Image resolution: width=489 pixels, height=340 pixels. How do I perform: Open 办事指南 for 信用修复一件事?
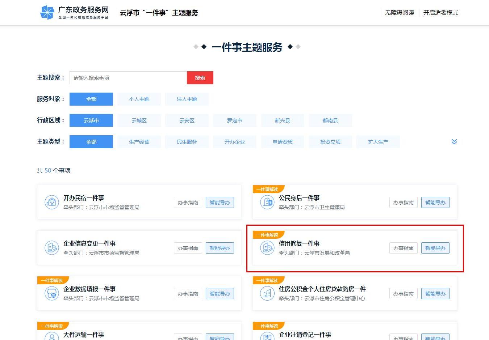(x=403, y=248)
